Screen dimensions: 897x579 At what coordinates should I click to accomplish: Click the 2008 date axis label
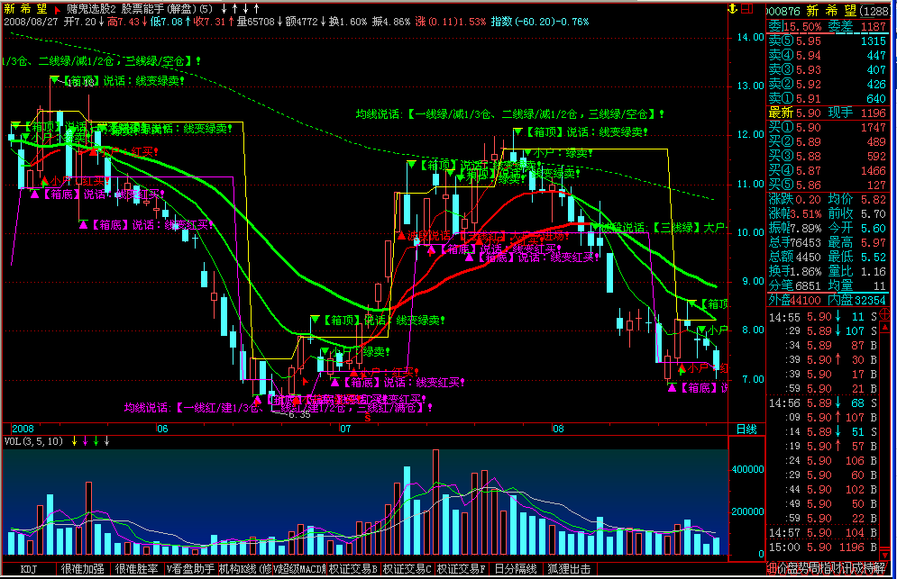point(23,429)
